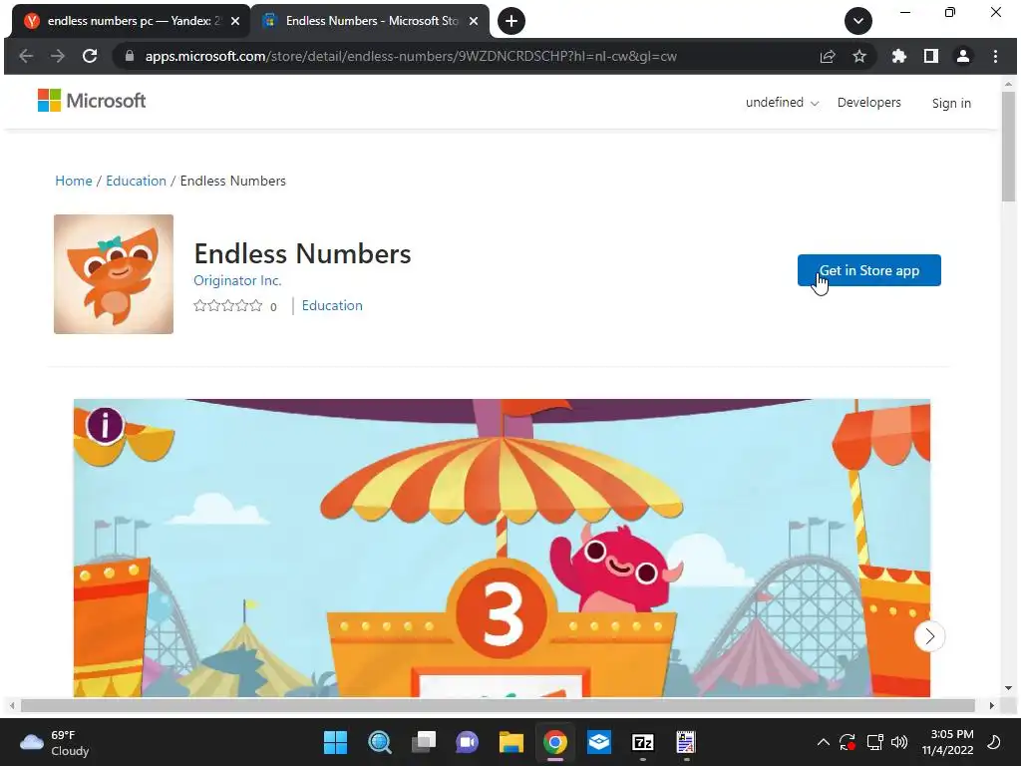Screen dimensions: 1021x766
Task: Toggle the browser side panel icon
Action: [931, 57]
